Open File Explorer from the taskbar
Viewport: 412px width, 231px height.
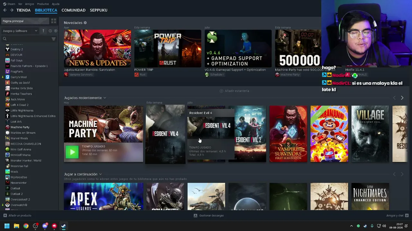tap(16, 226)
